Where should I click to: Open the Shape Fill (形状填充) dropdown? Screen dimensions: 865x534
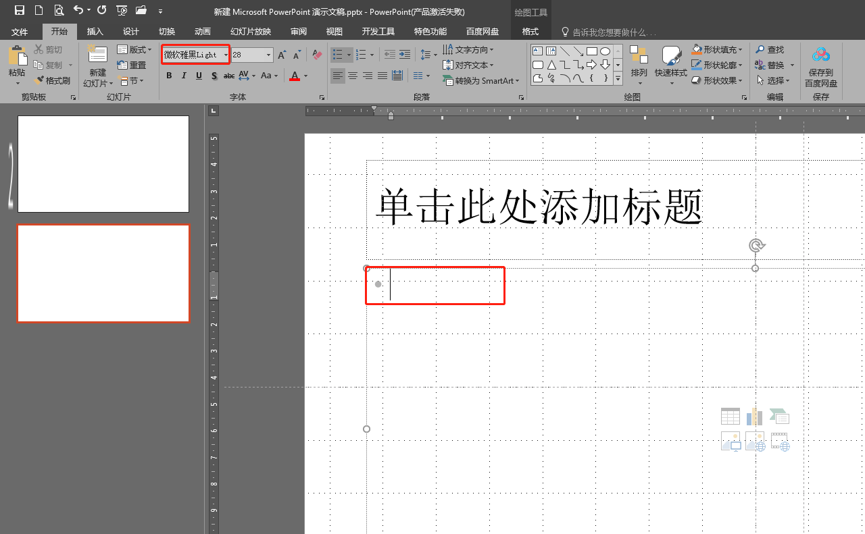coord(717,50)
